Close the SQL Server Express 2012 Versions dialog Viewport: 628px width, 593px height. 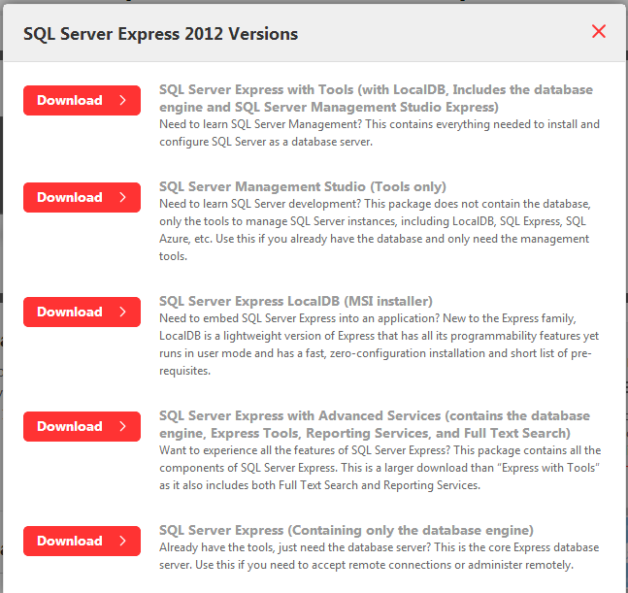click(598, 31)
